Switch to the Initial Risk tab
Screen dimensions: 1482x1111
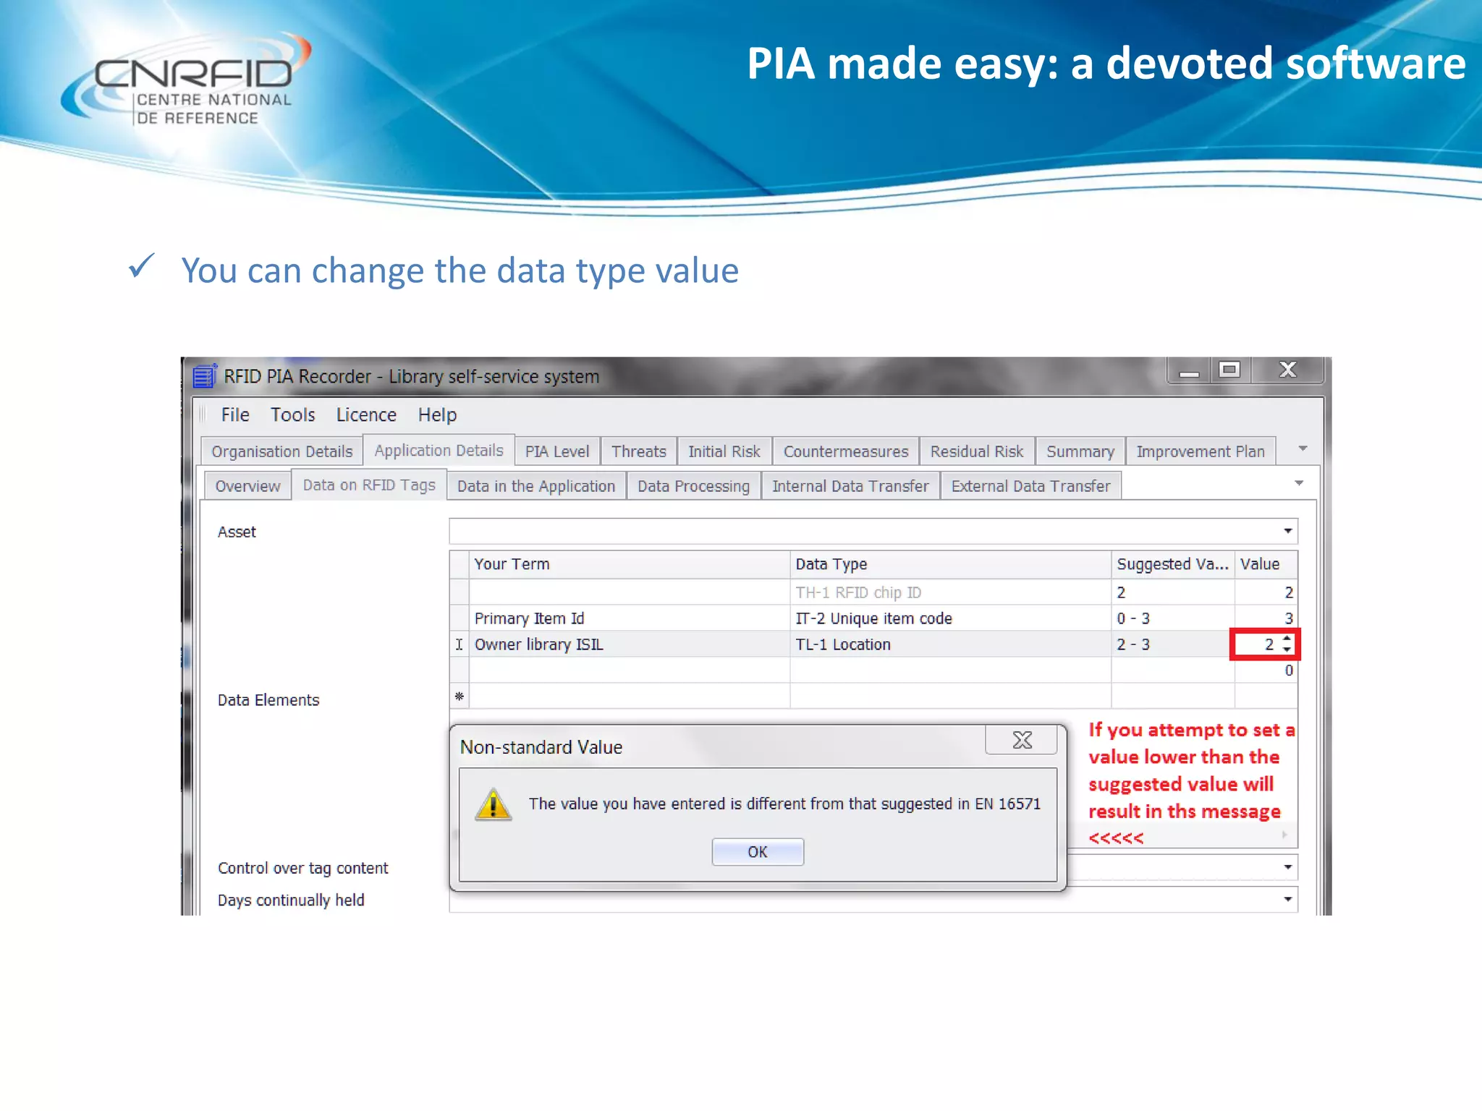pyautogui.click(x=724, y=451)
